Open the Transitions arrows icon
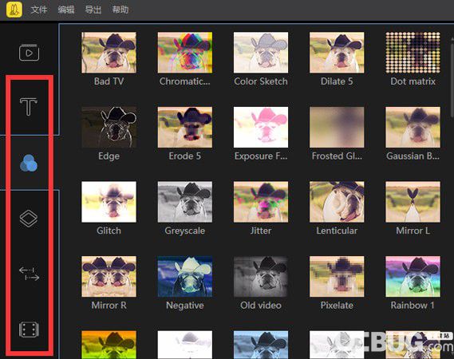Screen dimensions: 454x359 pyautogui.click(x=29, y=274)
